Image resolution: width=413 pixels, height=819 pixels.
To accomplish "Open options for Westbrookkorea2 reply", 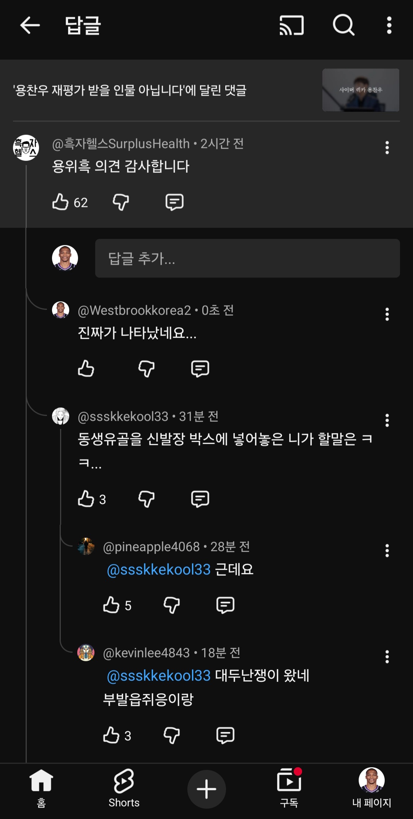I will point(387,314).
